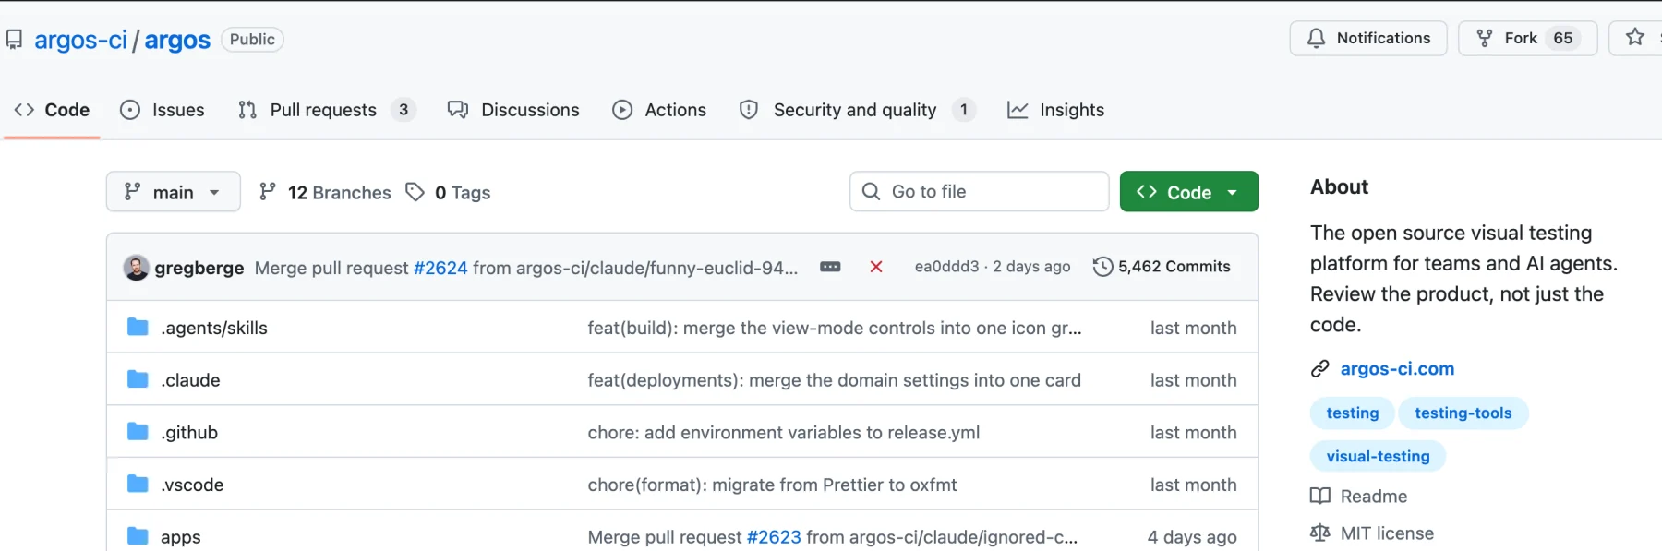Open pull request #2624 link
This screenshot has height=551, width=1662.
tap(440, 268)
